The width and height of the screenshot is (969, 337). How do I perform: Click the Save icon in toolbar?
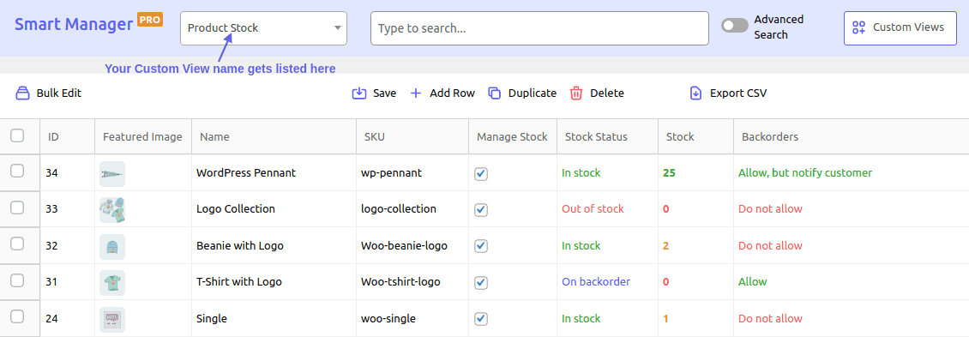[359, 93]
